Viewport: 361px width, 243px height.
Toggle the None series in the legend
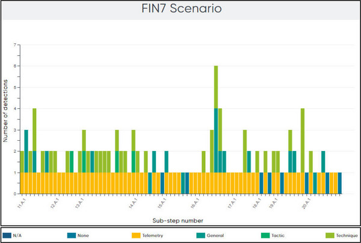[x=82, y=235]
